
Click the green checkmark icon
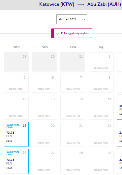click(58, 33)
